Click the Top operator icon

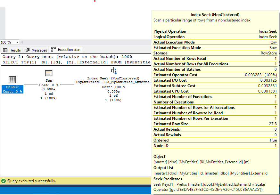[49, 73]
